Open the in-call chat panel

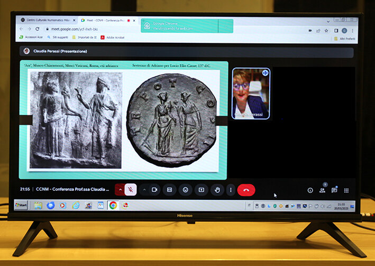[334, 190]
